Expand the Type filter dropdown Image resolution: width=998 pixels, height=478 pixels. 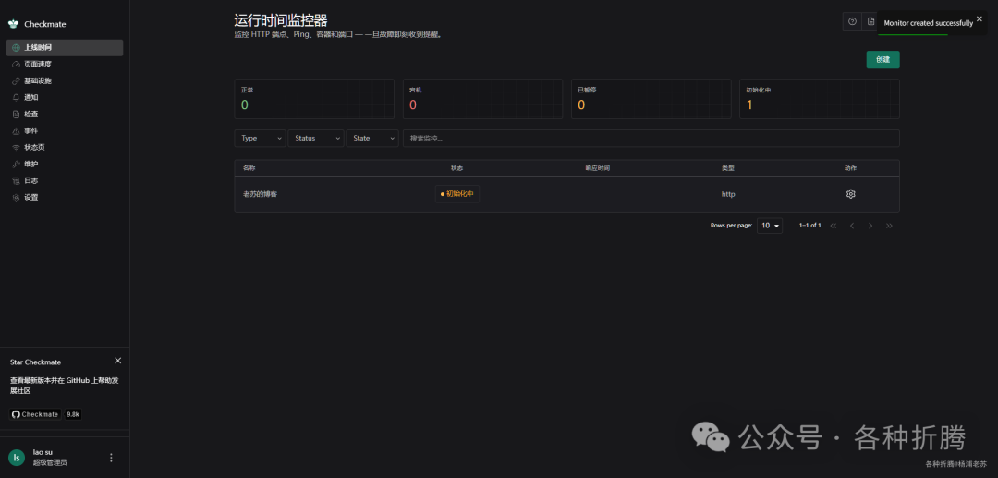(260, 138)
